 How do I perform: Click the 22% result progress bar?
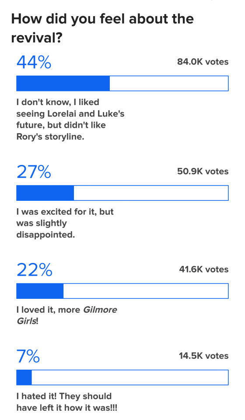122,291
